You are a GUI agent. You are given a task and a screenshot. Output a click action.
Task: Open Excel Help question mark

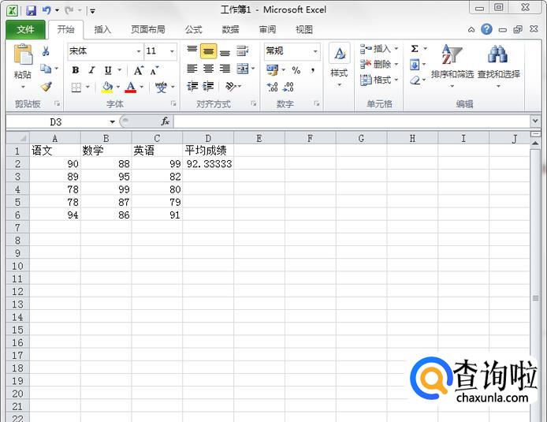(486, 29)
